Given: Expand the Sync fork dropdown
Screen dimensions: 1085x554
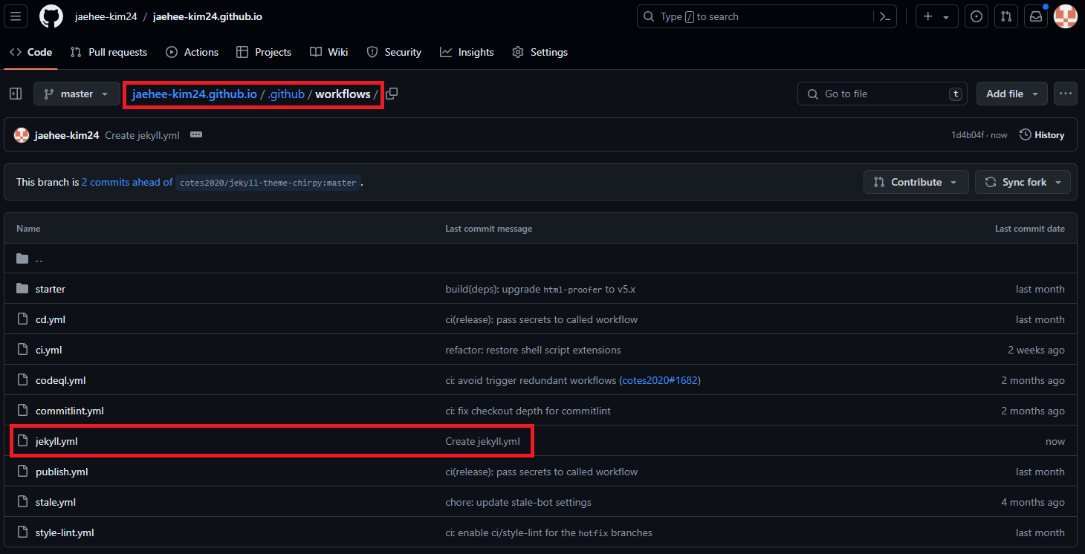Looking at the screenshot, I should [1023, 182].
